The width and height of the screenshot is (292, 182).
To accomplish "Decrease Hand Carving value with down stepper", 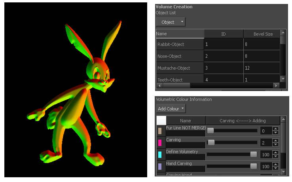I will point(275,168).
